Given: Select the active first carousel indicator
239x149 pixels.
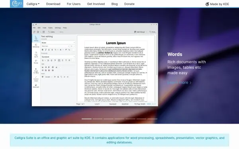Looking at the screenshot, I should pyautogui.click(x=86, y=119).
